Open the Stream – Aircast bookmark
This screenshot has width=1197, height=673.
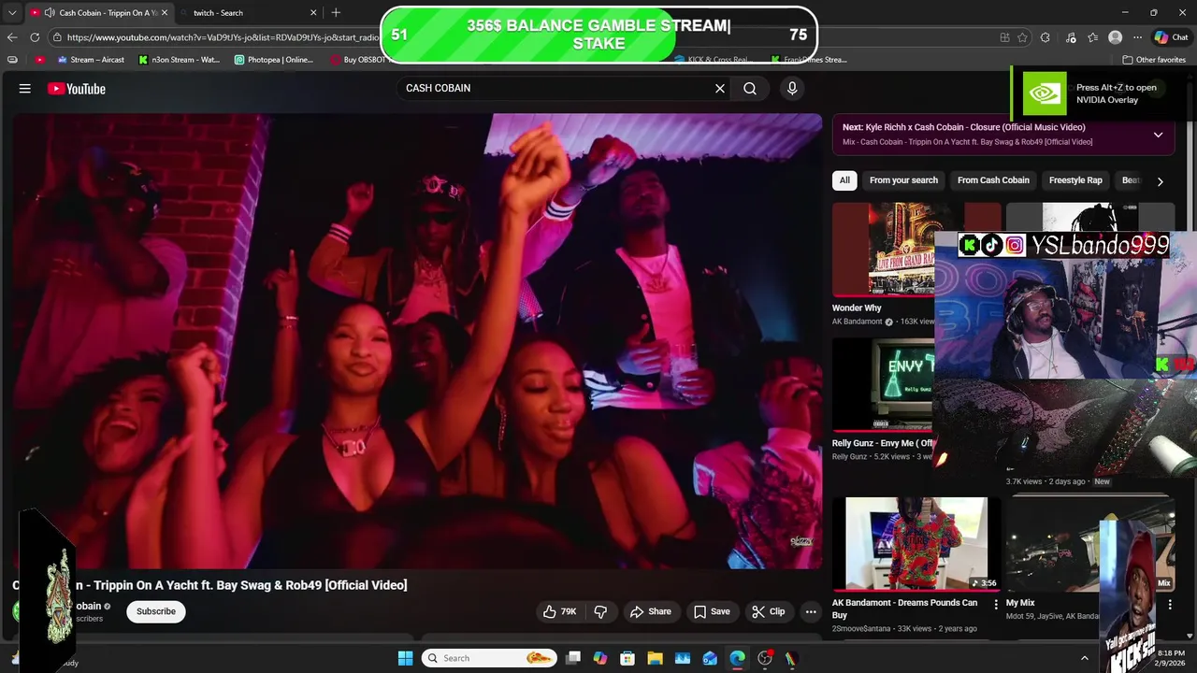point(91,60)
